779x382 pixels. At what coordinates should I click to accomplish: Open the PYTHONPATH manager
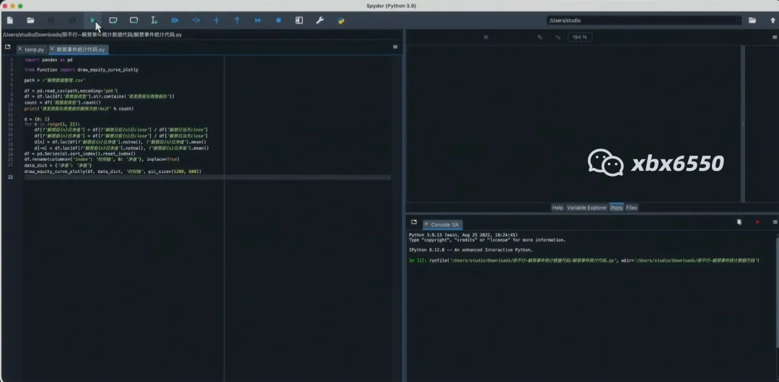[340, 20]
